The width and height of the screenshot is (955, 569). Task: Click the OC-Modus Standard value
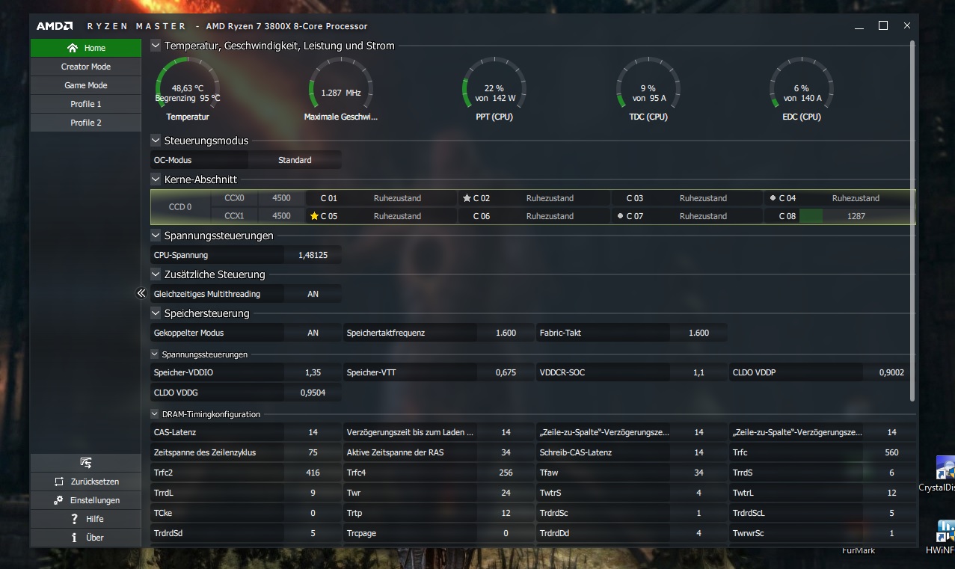(x=295, y=160)
